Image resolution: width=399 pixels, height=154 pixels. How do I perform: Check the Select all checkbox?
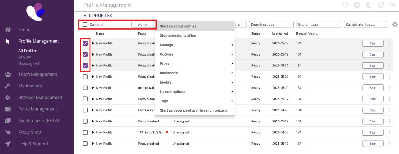click(85, 24)
